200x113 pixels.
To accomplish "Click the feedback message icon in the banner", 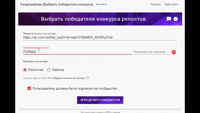I will coord(169,19).
